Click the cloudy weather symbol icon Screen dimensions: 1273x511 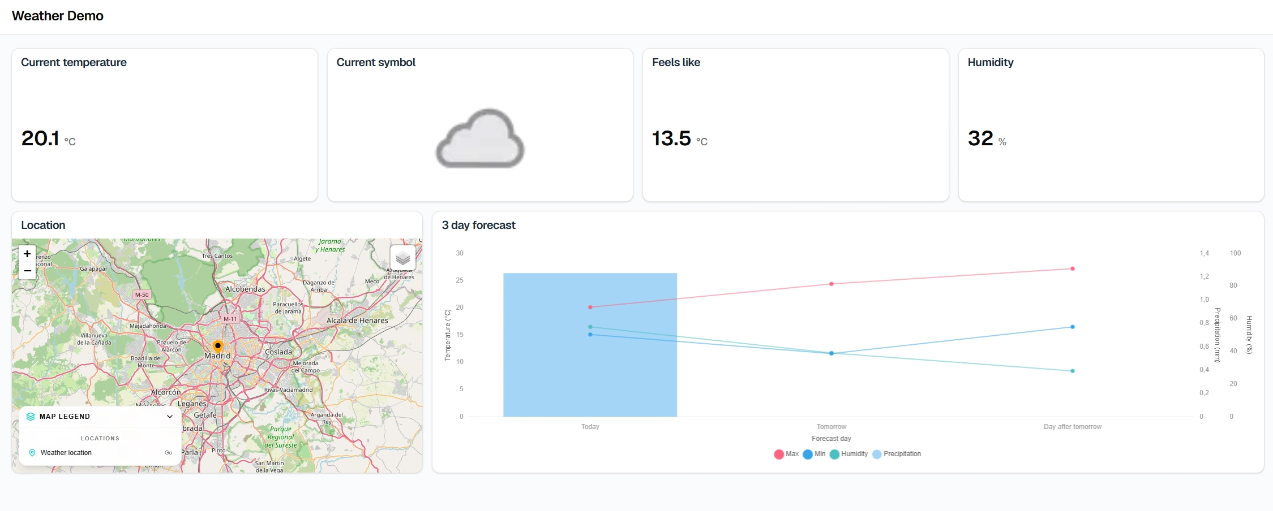[480, 138]
